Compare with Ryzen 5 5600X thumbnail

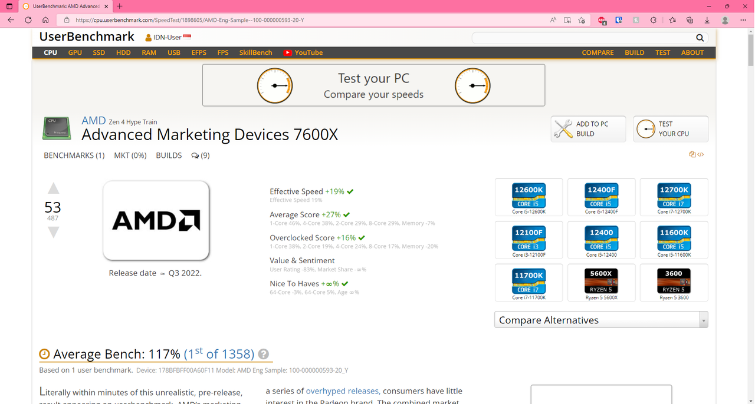click(601, 283)
